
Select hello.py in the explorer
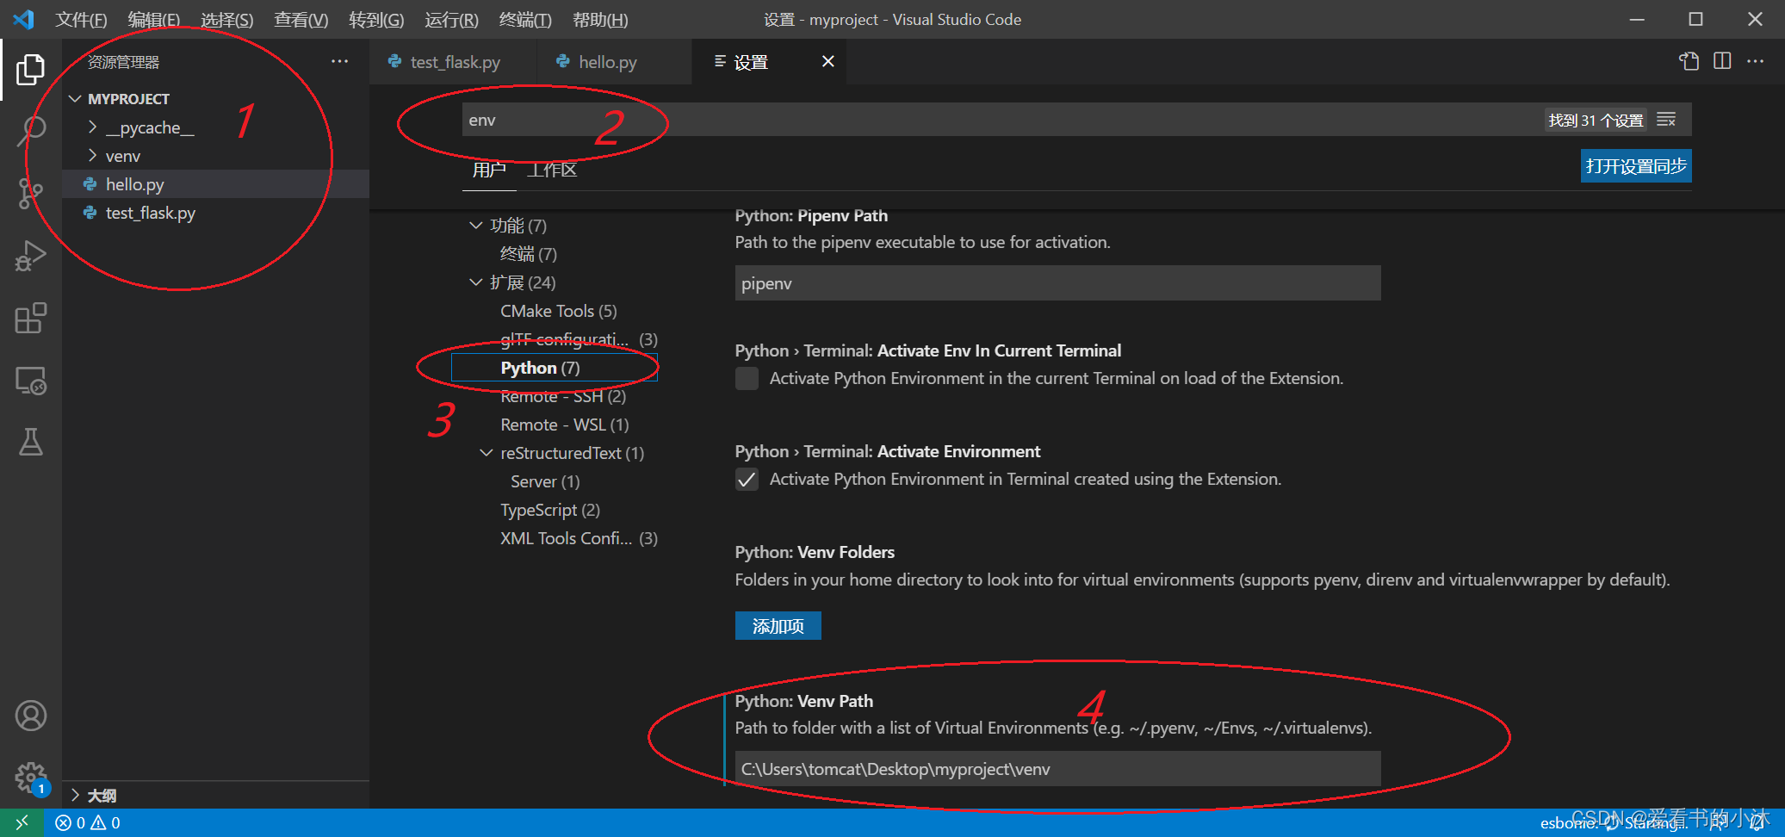216,184
